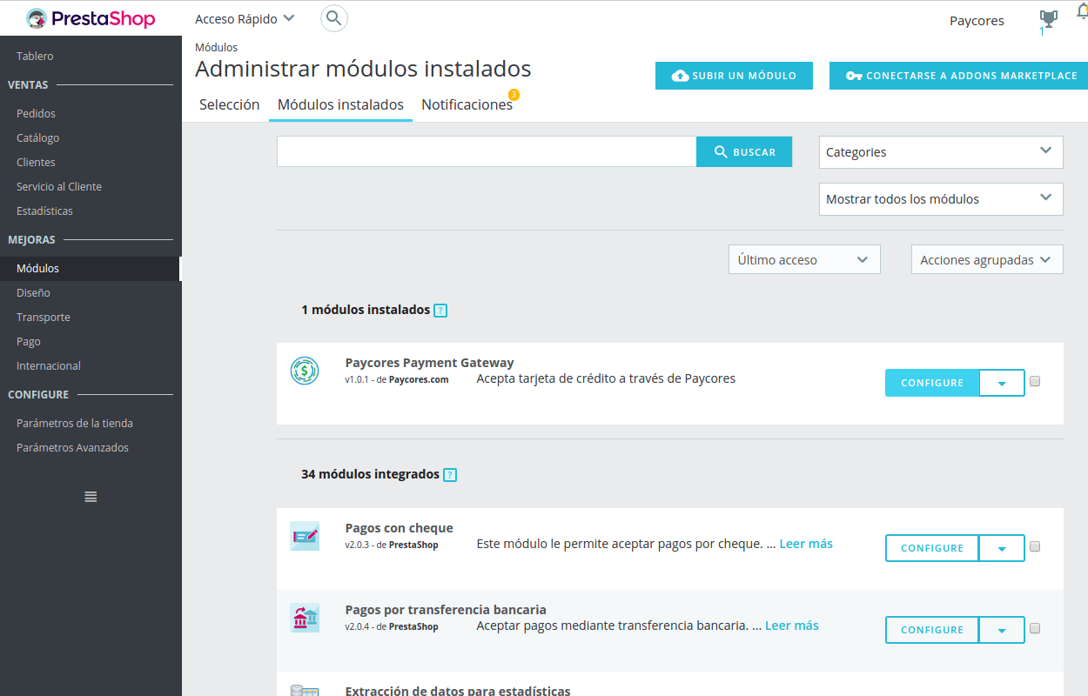Click "Leer más" for Pagos con cheque

(806, 544)
